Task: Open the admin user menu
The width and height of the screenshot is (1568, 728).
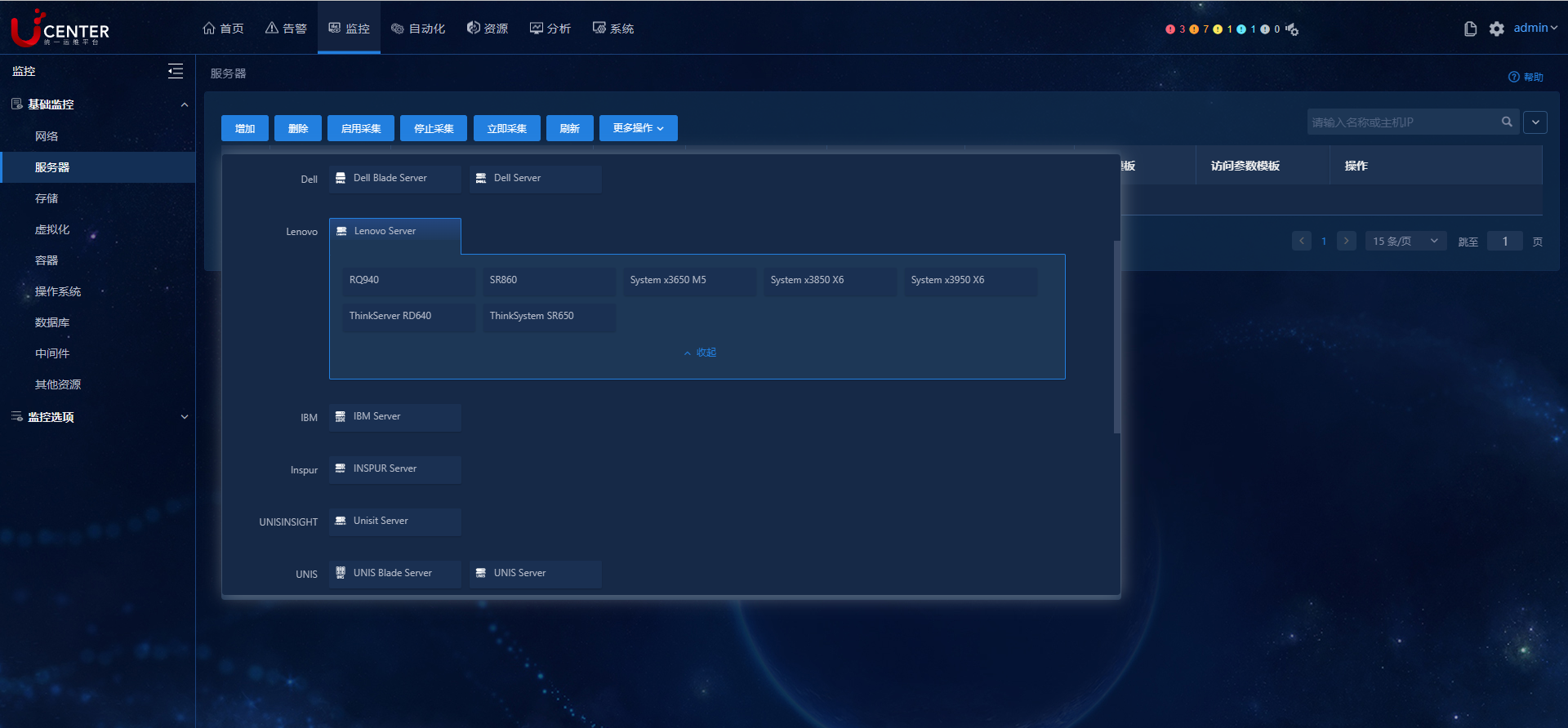Action: pos(1535,28)
